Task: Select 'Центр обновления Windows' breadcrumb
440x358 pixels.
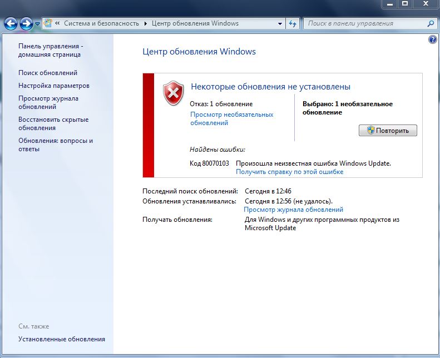Action: [x=195, y=23]
